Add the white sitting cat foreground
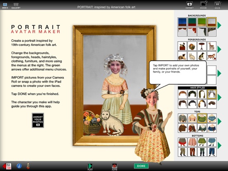Viewport: 228px width, 171px height. point(192,56)
